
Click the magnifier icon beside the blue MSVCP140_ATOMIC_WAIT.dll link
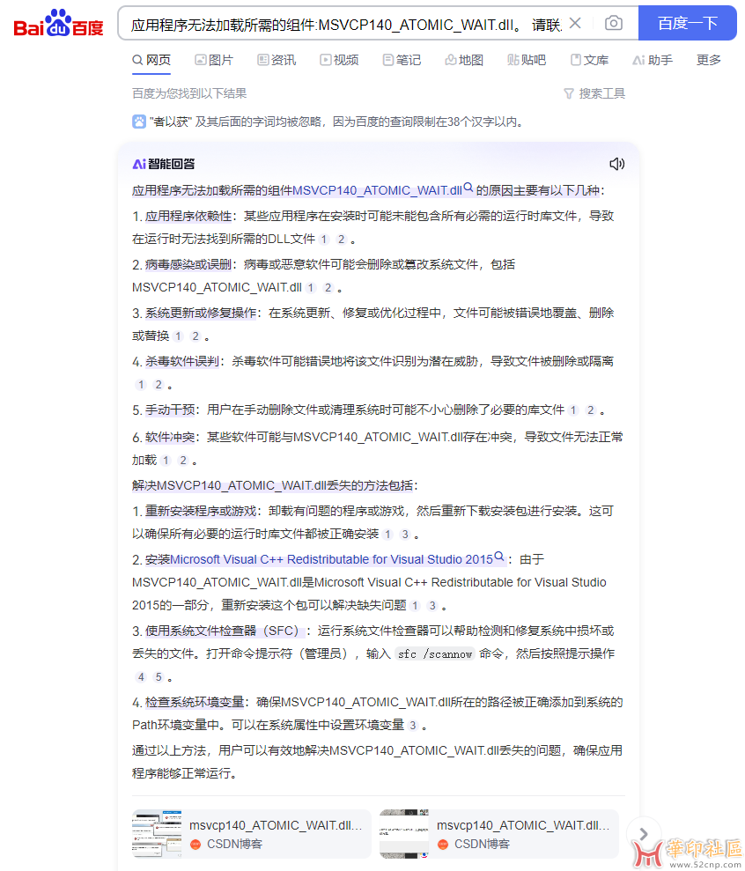pos(468,188)
